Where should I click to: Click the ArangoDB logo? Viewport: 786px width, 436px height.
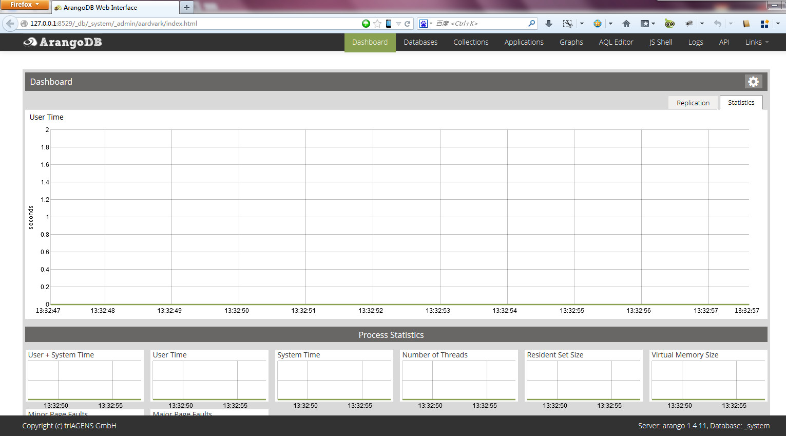pyautogui.click(x=63, y=42)
